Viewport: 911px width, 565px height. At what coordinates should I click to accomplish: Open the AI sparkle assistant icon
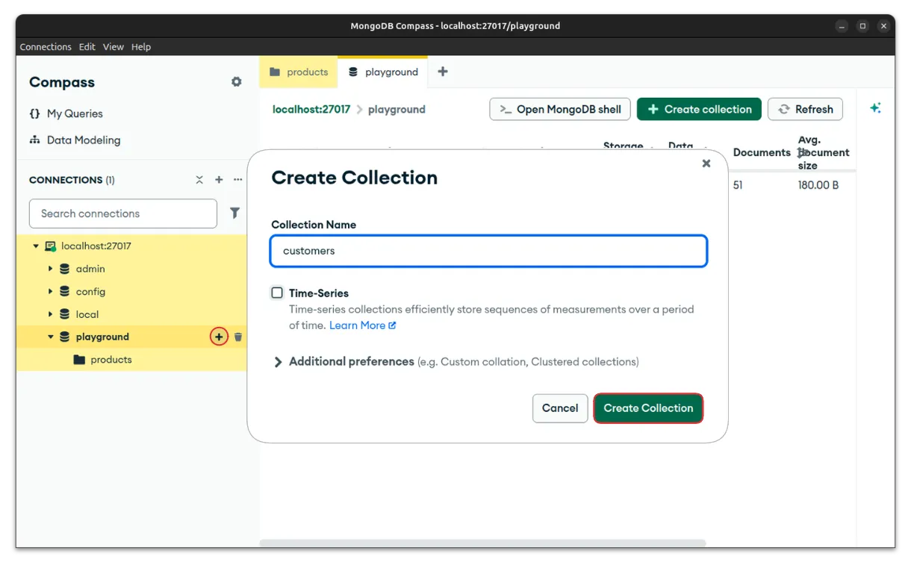point(875,108)
